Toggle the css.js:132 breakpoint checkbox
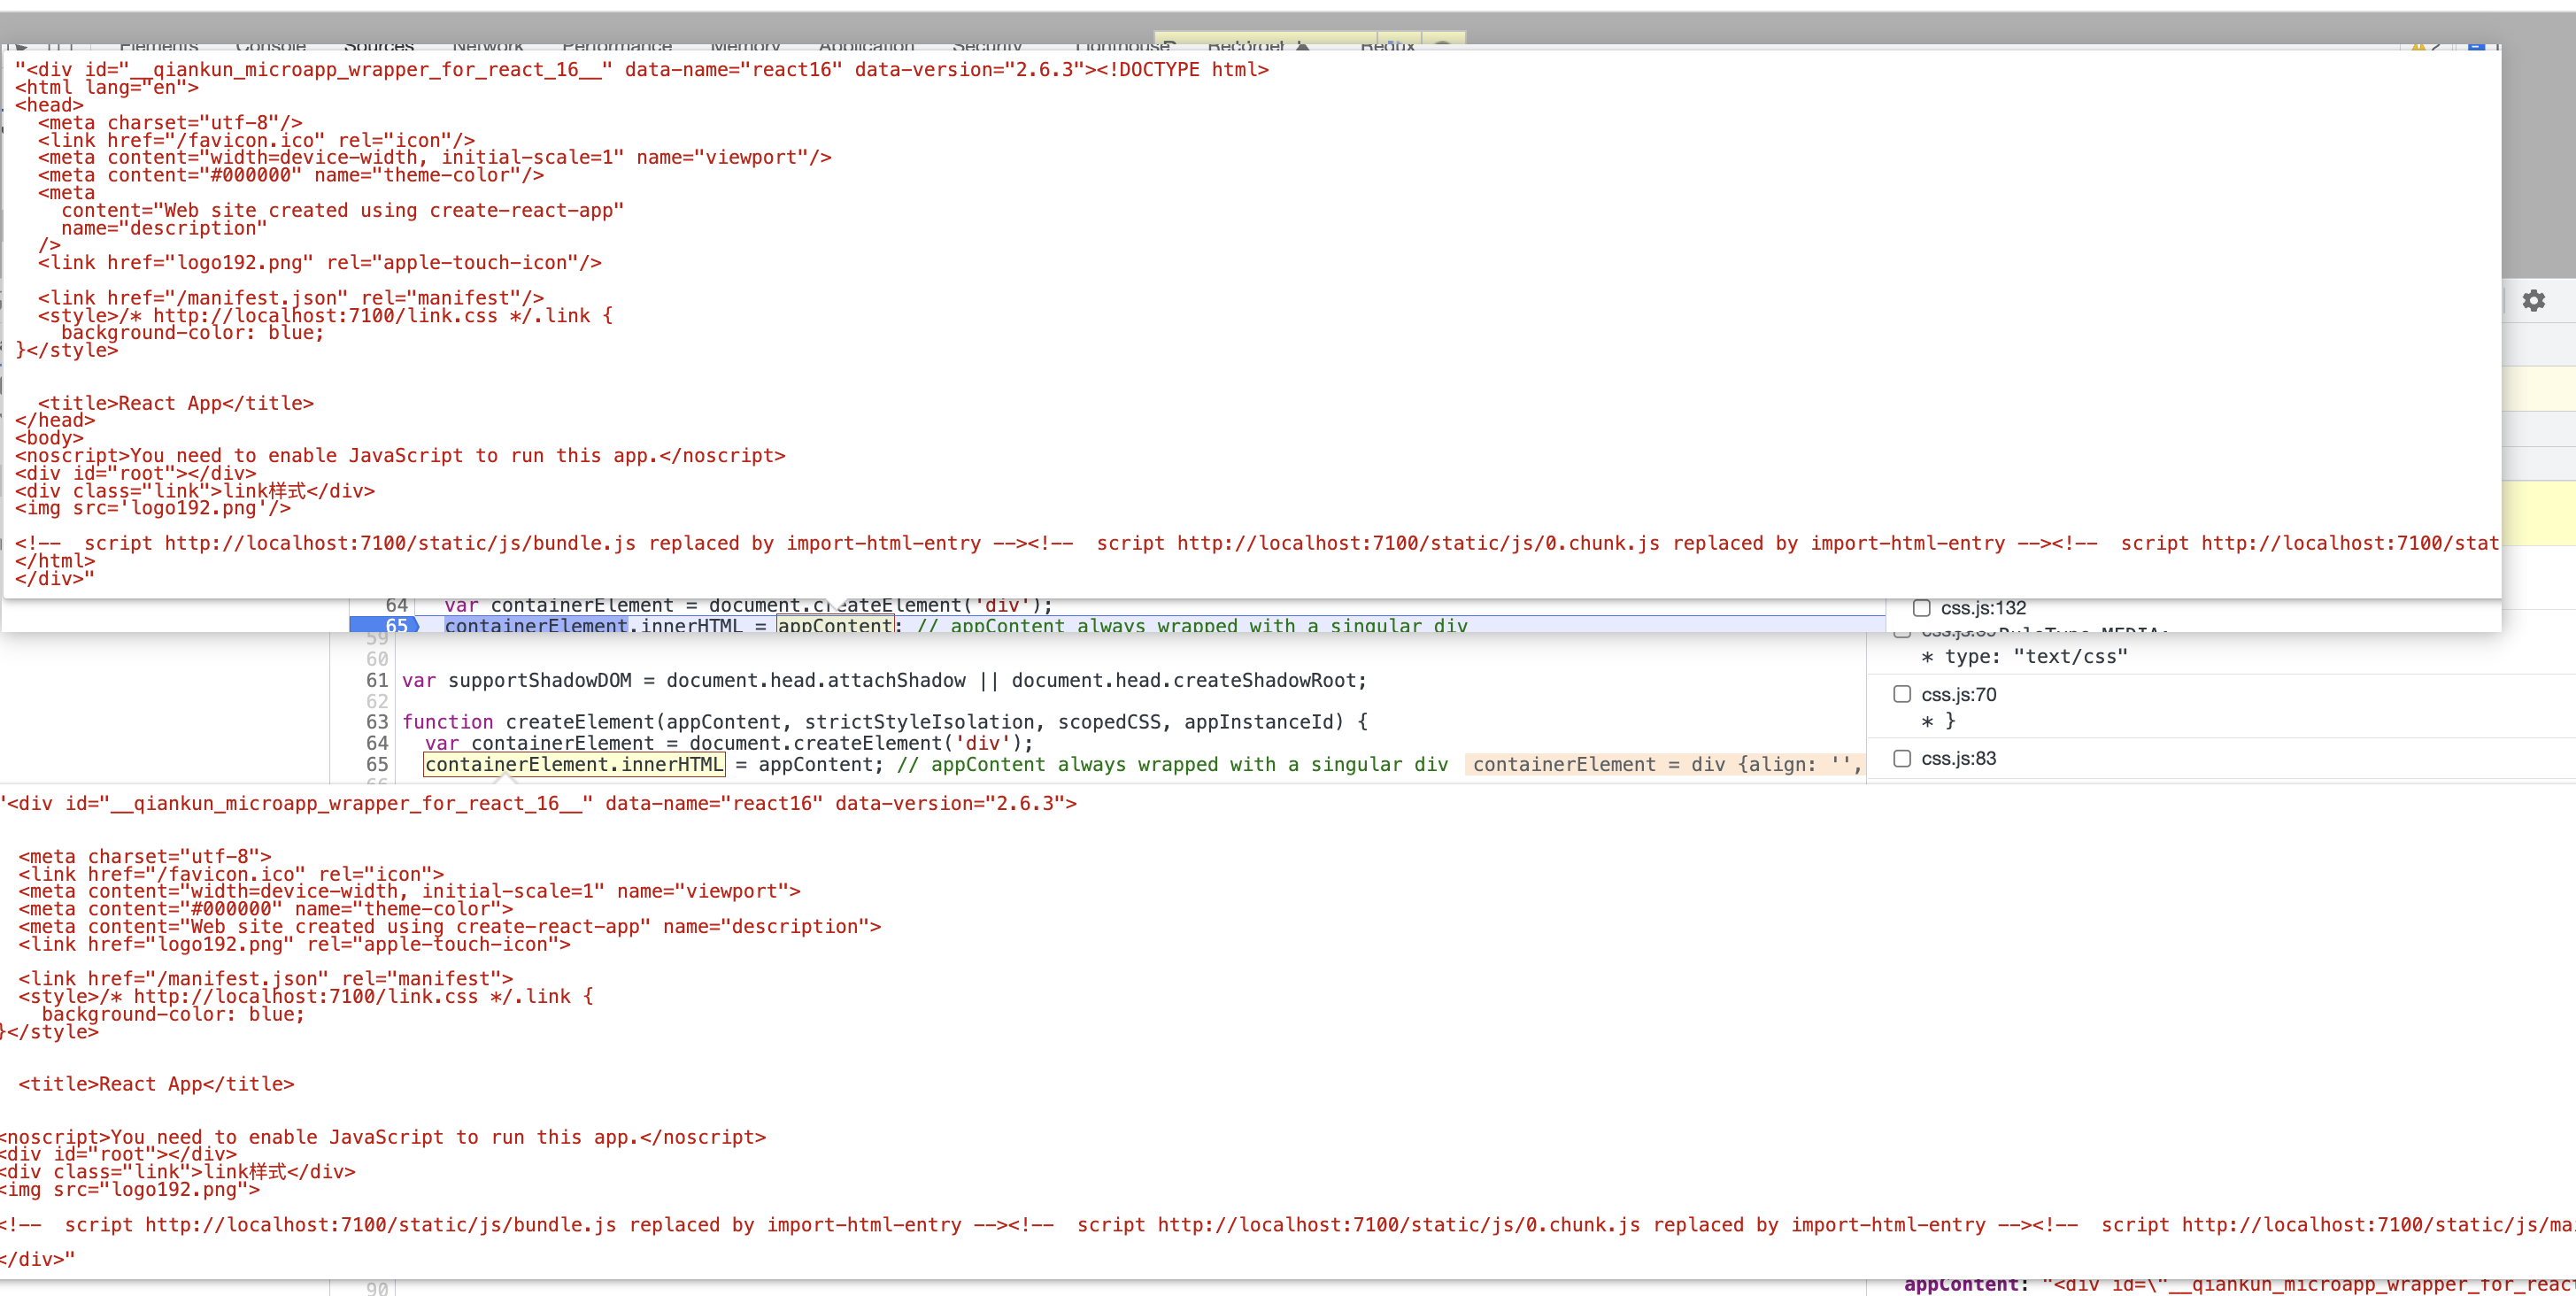Screen dimensions: 2576x1296 [1921, 608]
